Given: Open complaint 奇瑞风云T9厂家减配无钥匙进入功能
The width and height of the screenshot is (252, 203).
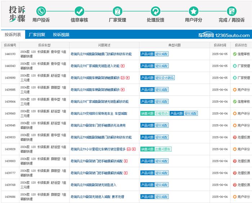Looking at the screenshot, I should coord(95,66).
